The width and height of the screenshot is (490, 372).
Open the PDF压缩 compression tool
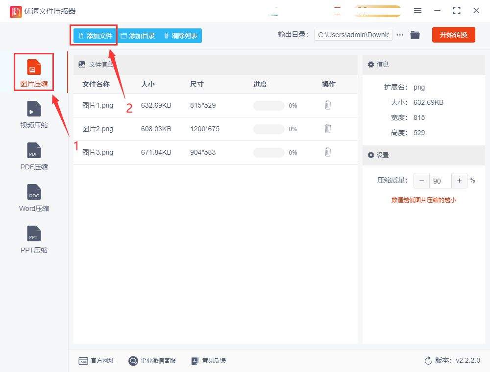tap(34, 156)
